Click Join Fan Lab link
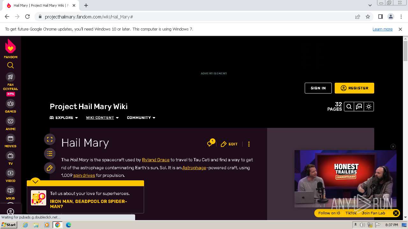The image size is (408, 229). click(373, 213)
